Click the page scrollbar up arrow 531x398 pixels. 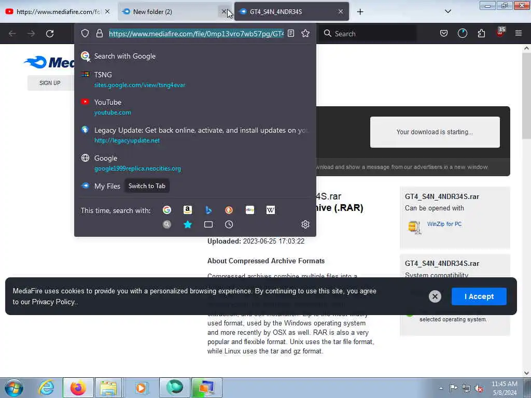pyautogui.click(x=527, y=48)
